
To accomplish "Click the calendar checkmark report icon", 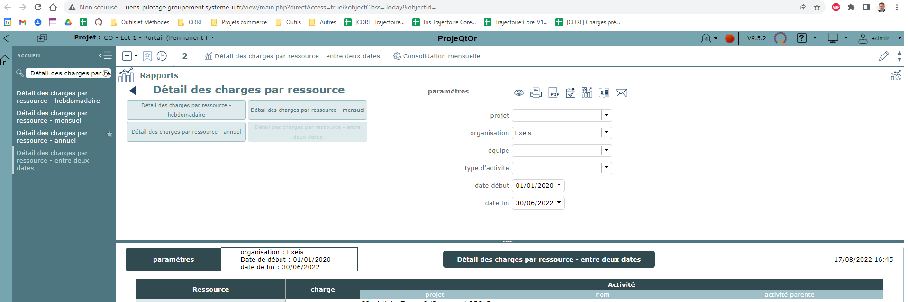I will pyautogui.click(x=571, y=93).
